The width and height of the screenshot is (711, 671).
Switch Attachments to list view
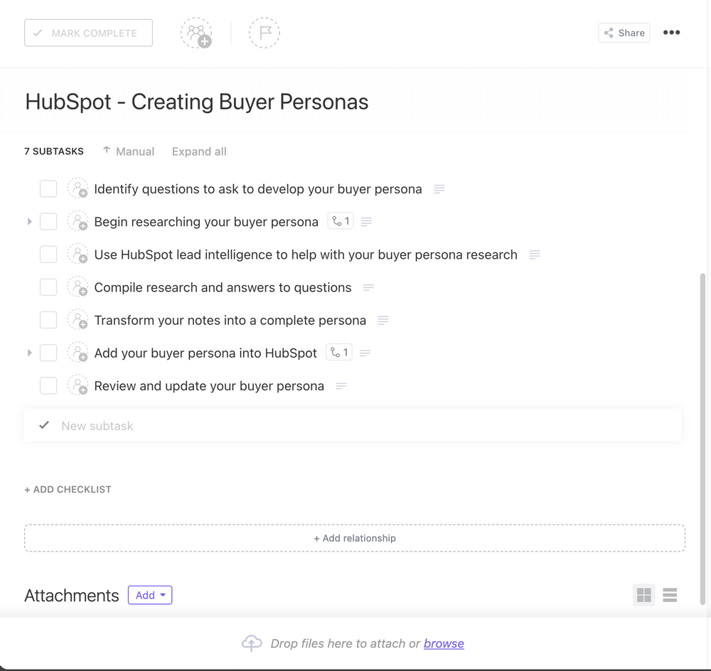click(x=669, y=595)
